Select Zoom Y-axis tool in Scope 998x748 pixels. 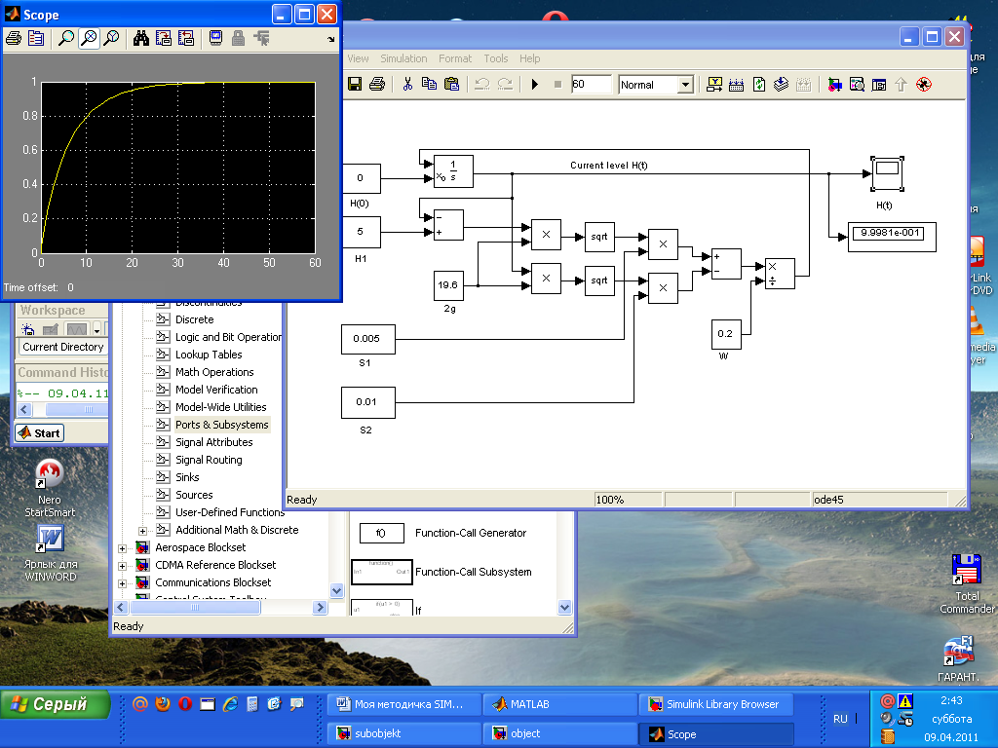[x=111, y=39]
